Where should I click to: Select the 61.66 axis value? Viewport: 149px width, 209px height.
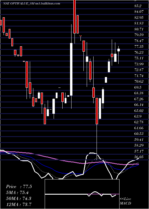(x=139, y=128)
